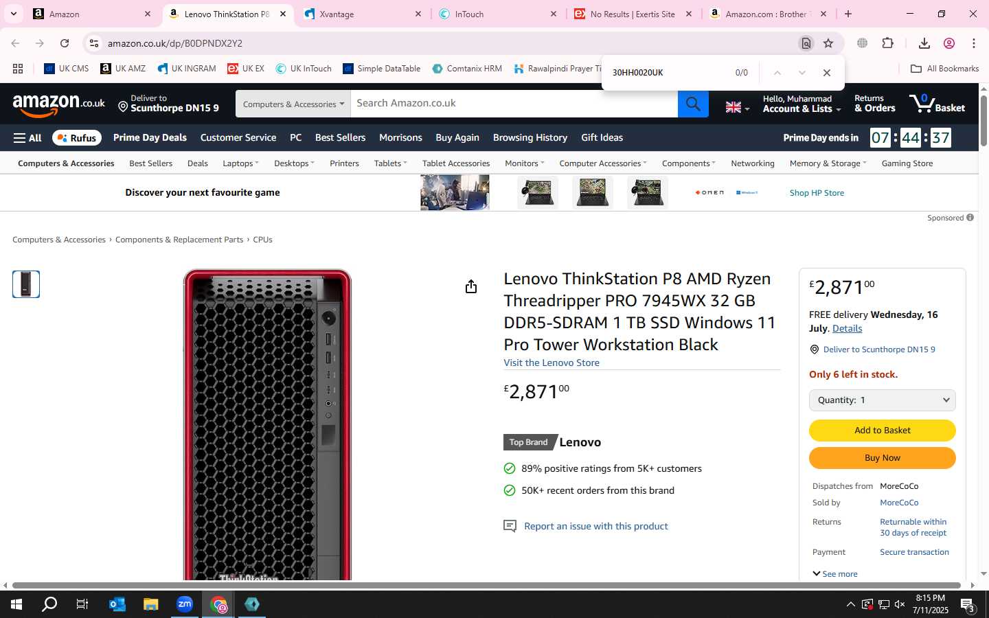Switch to the Xvantage tab
The height and width of the screenshot is (618, 989).
(x=362, y=14)
